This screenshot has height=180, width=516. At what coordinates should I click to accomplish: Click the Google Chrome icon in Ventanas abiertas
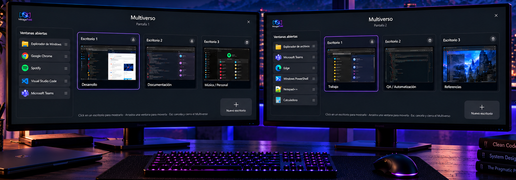[x=25, y=56]
